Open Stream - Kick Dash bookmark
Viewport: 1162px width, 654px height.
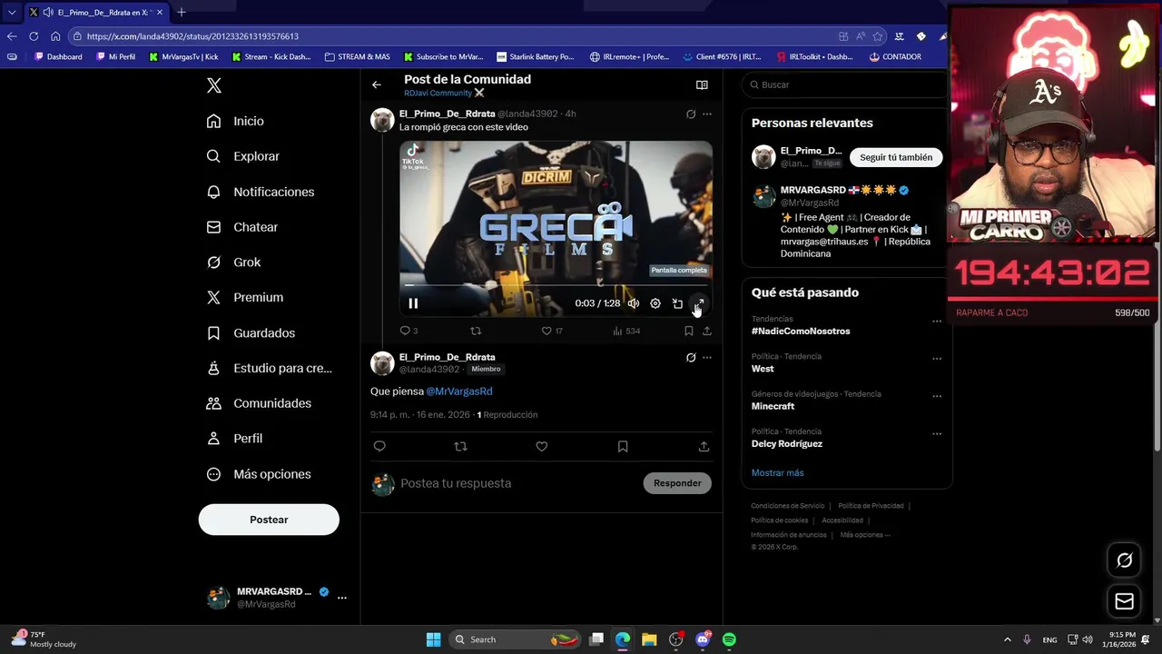(x=271, y=56)
